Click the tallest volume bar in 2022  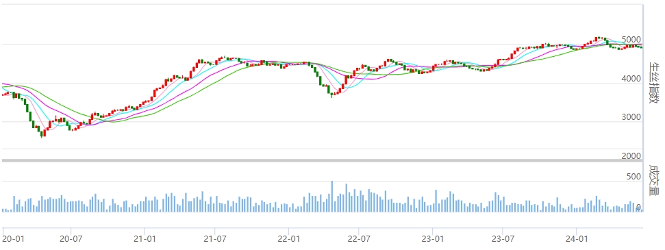331,196
